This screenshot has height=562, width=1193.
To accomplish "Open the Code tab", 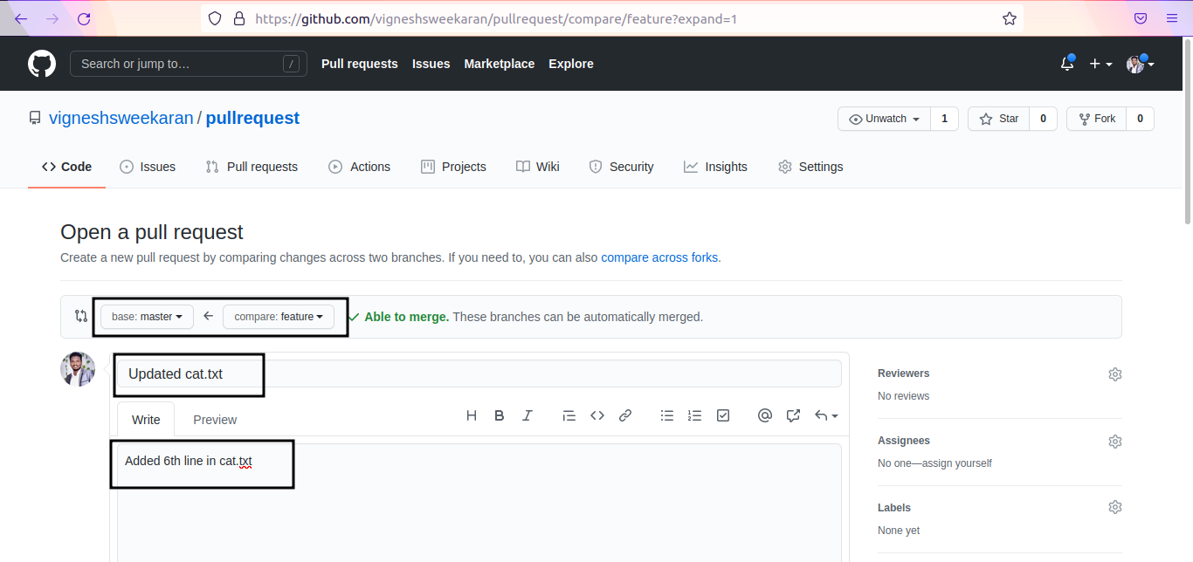I will (x=66, y=167).
